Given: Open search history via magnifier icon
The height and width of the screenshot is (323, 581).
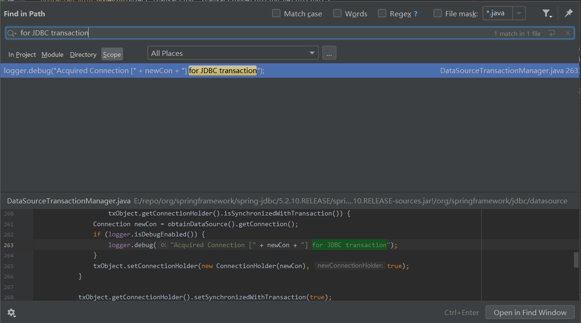Looking at the screenshot, I should click(12, 33).
